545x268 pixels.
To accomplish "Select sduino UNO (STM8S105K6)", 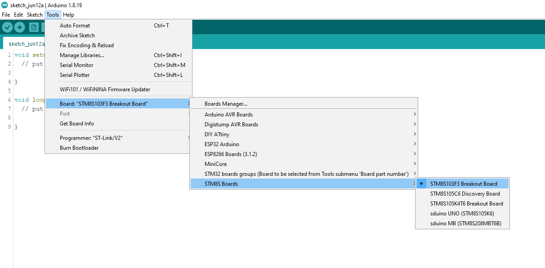I will [462, 214].
